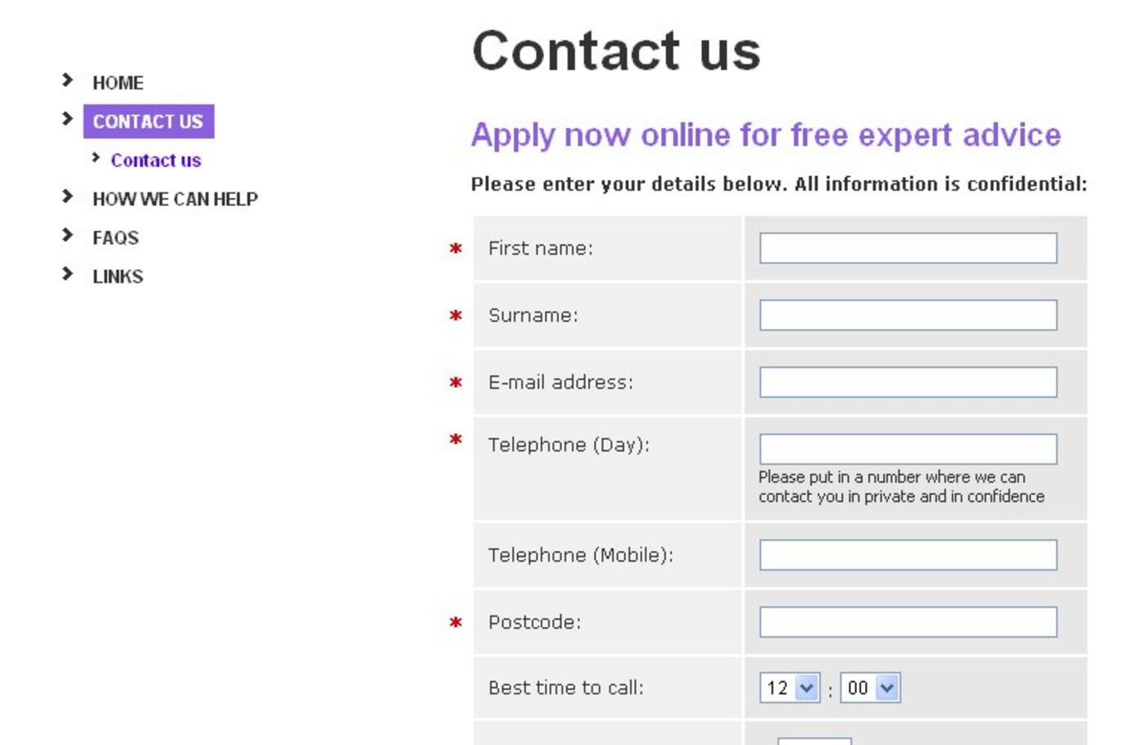Go to HOW WE CAN HELP page
This screenshot has height=745, width=1147.
175,199
